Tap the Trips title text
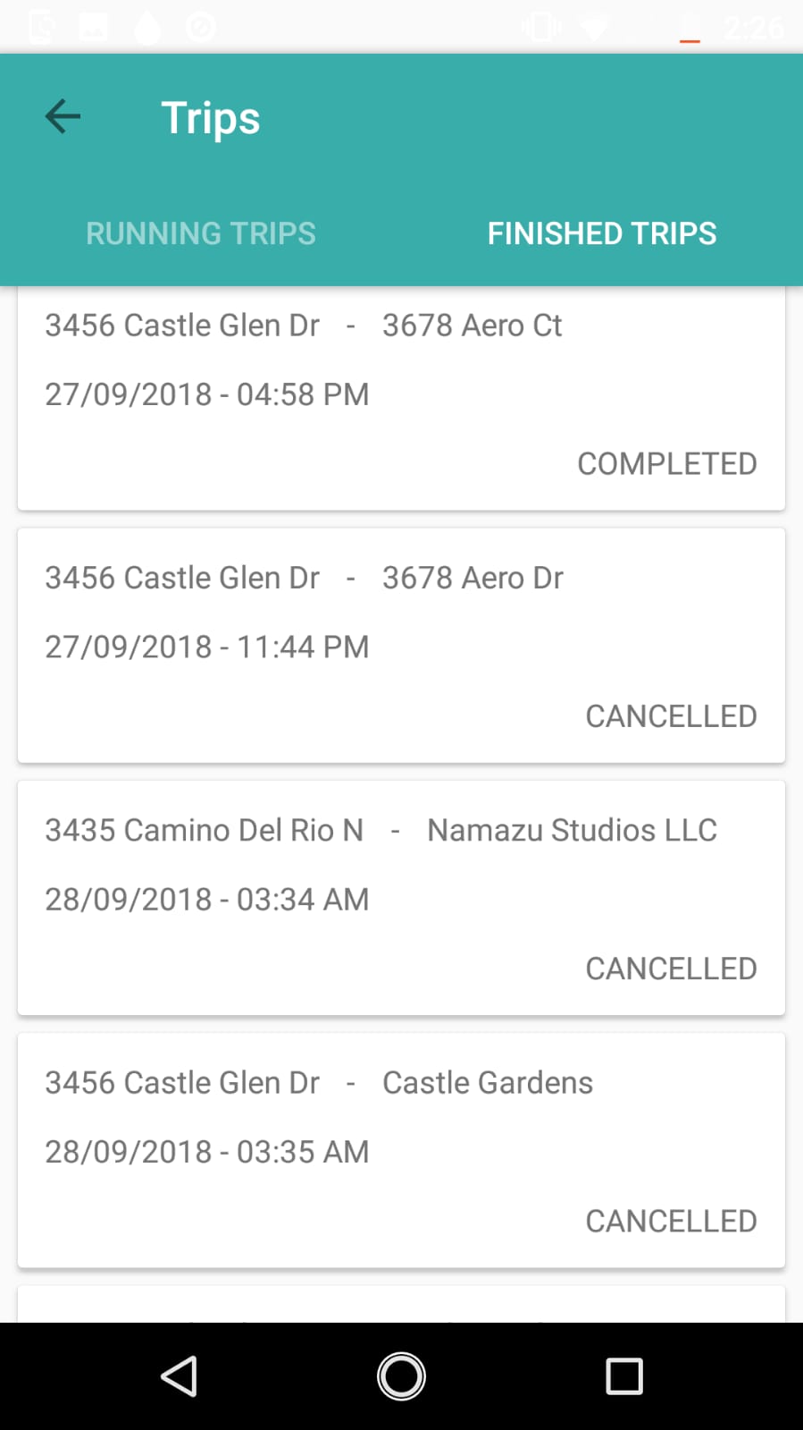Screen dimensions: 803x1430 click(x=211, y=118)
